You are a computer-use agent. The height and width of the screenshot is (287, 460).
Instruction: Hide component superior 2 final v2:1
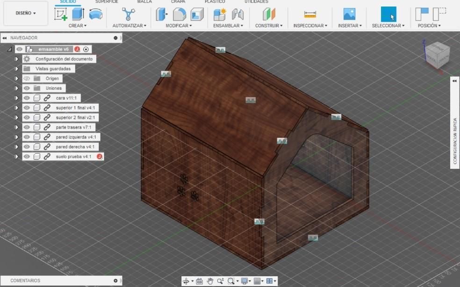coord(27,118)
